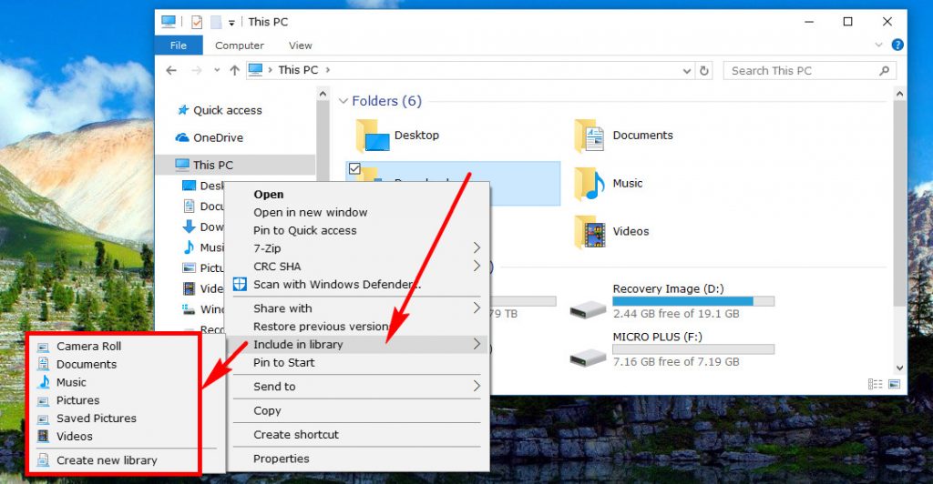The image size is (933, 484).
Task: Open the Videos folder icon
Action: [x=590, y=232]
